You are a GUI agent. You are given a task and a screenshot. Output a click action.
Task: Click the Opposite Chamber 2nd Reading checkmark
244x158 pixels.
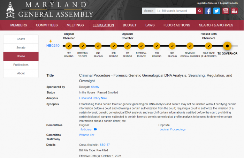click(157, 46)
